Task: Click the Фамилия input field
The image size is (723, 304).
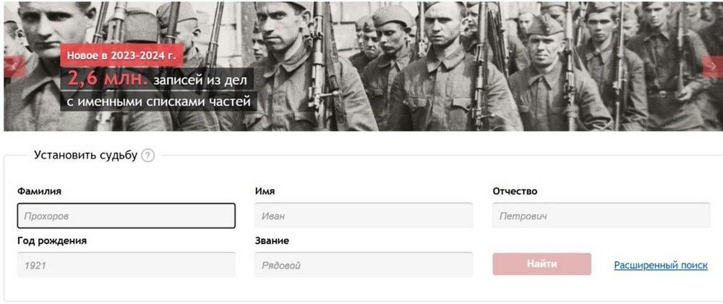Action: point(127,216)
